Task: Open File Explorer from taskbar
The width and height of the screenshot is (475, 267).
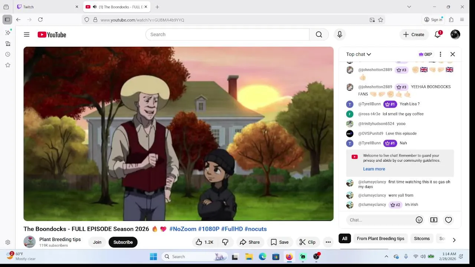Action: click(x=249, y=257)
